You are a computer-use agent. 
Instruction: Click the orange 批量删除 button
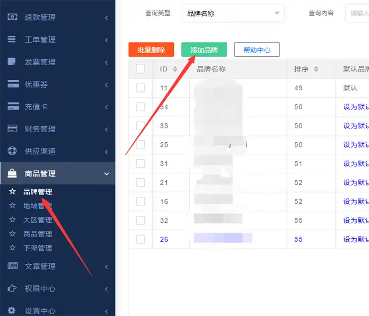click(x=151, y=49)
